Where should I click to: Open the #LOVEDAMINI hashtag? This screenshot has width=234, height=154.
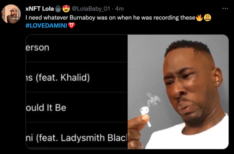[46, 25]
